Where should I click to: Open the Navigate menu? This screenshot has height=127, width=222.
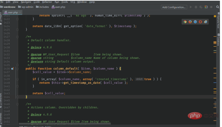click(x=26, y=2)
